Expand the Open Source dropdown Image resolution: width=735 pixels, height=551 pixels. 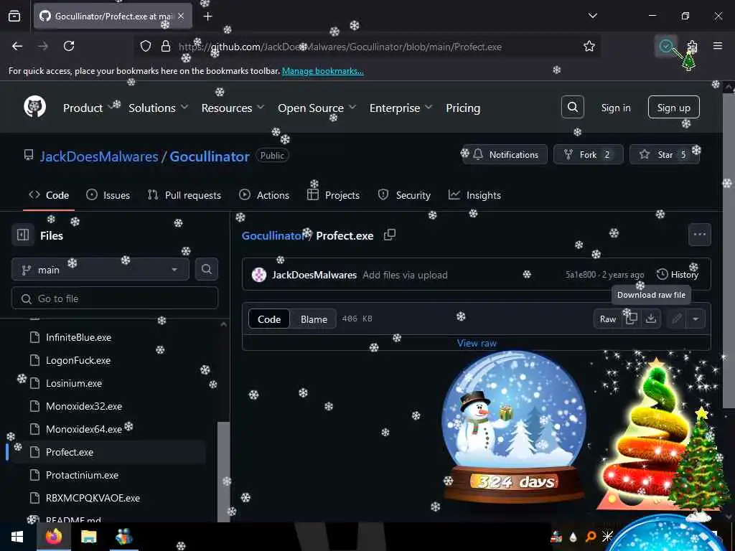pos(317,108)
